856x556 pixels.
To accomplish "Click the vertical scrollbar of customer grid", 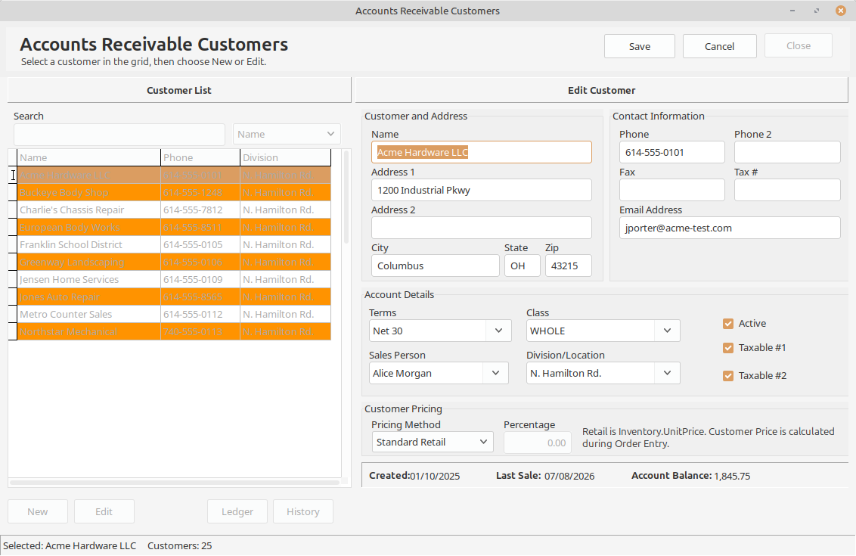I will pos(346,197).
